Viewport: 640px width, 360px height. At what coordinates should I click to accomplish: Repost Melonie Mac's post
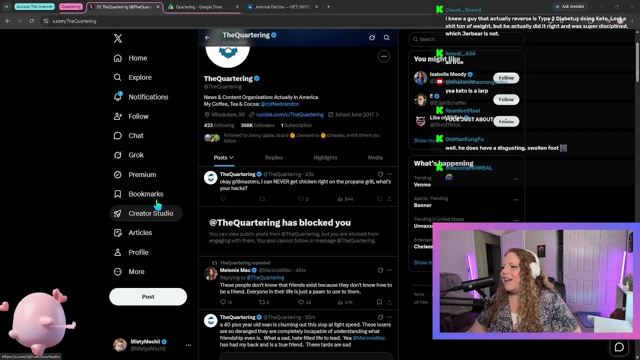(x=264, y=302)
